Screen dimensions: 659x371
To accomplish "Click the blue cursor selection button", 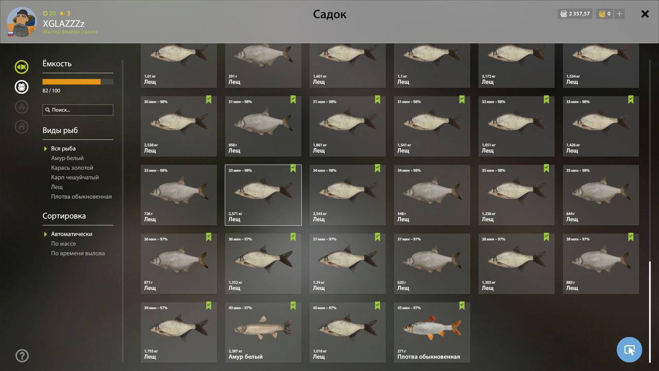I will (629, 350).
